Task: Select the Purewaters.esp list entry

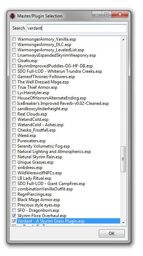Action: (x=31, y=141)
